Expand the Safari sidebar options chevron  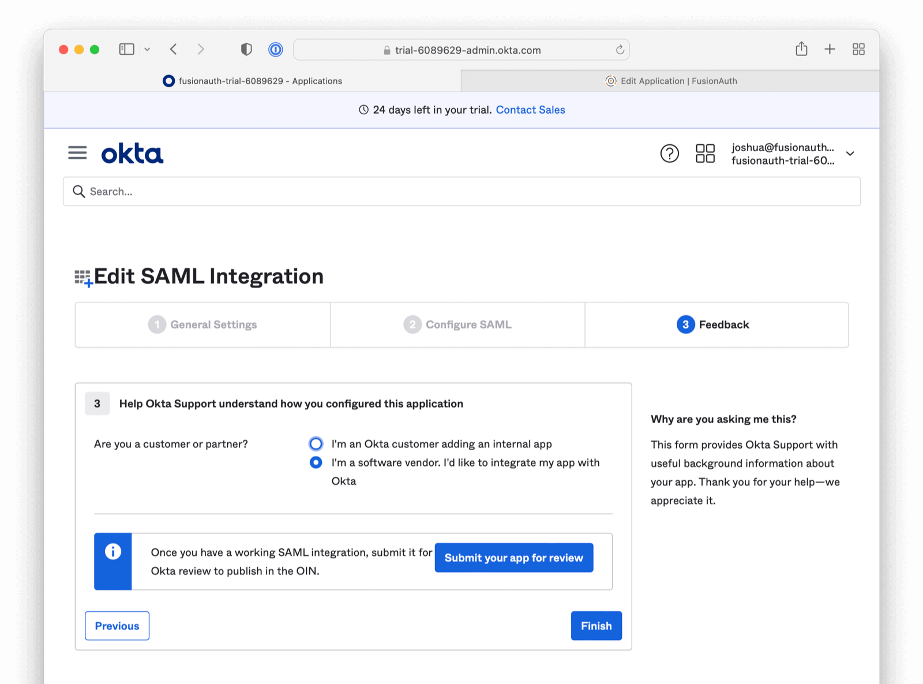tap(147, 50)
